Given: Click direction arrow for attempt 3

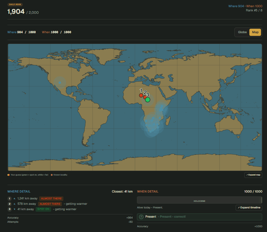Looking at the screenshot, I should pos(14,209).
